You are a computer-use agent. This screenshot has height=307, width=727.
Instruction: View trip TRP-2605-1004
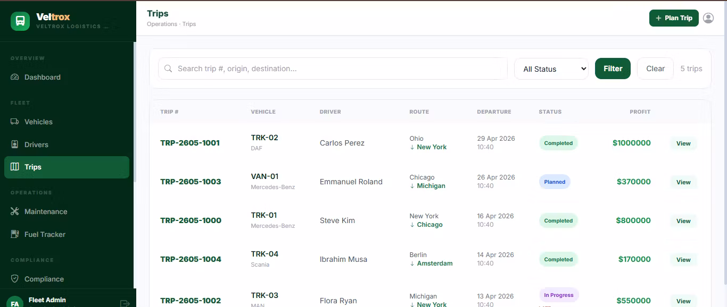pyautogui.click(x=683, y=260)
